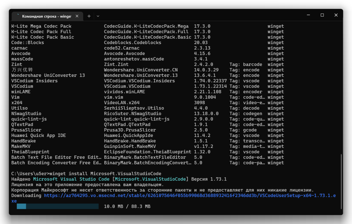Click the VSCodium Insiders name

tap(34, 81)
